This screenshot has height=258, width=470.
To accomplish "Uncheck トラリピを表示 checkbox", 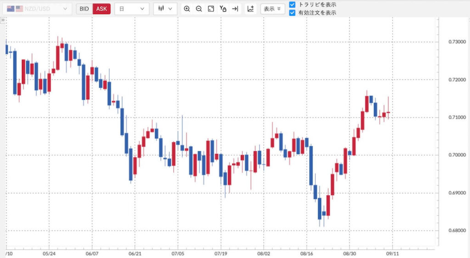I will 292,5.
